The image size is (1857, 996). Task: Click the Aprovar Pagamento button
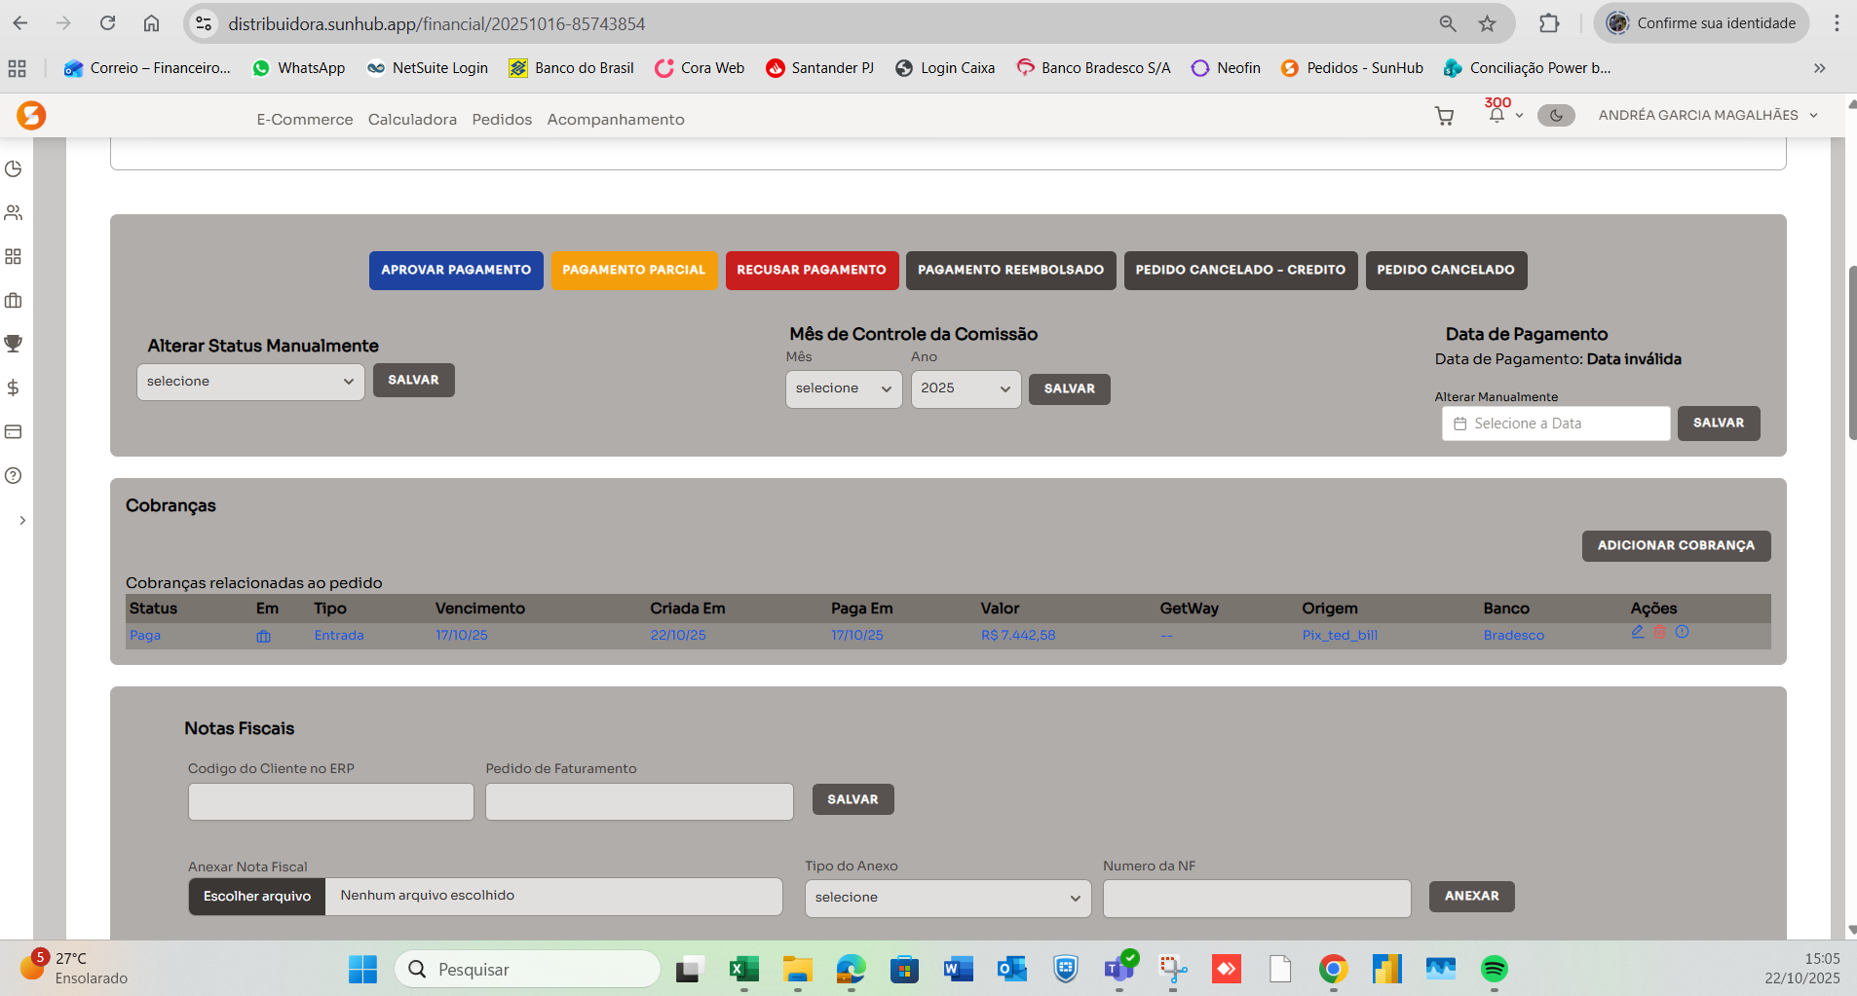(x=456, y=271)
